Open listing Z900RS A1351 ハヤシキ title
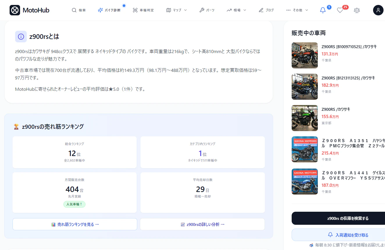The height and width of the screenshot is (250, 385). click(353, 143)
